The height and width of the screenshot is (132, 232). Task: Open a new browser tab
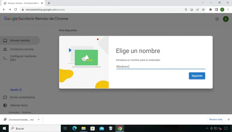click(x=49, y=3)
